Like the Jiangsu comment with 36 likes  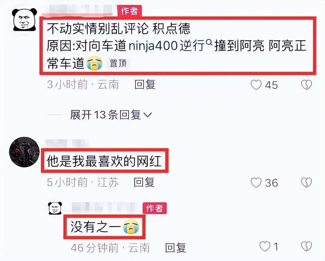pyautogui.click(x=256, y=183)
